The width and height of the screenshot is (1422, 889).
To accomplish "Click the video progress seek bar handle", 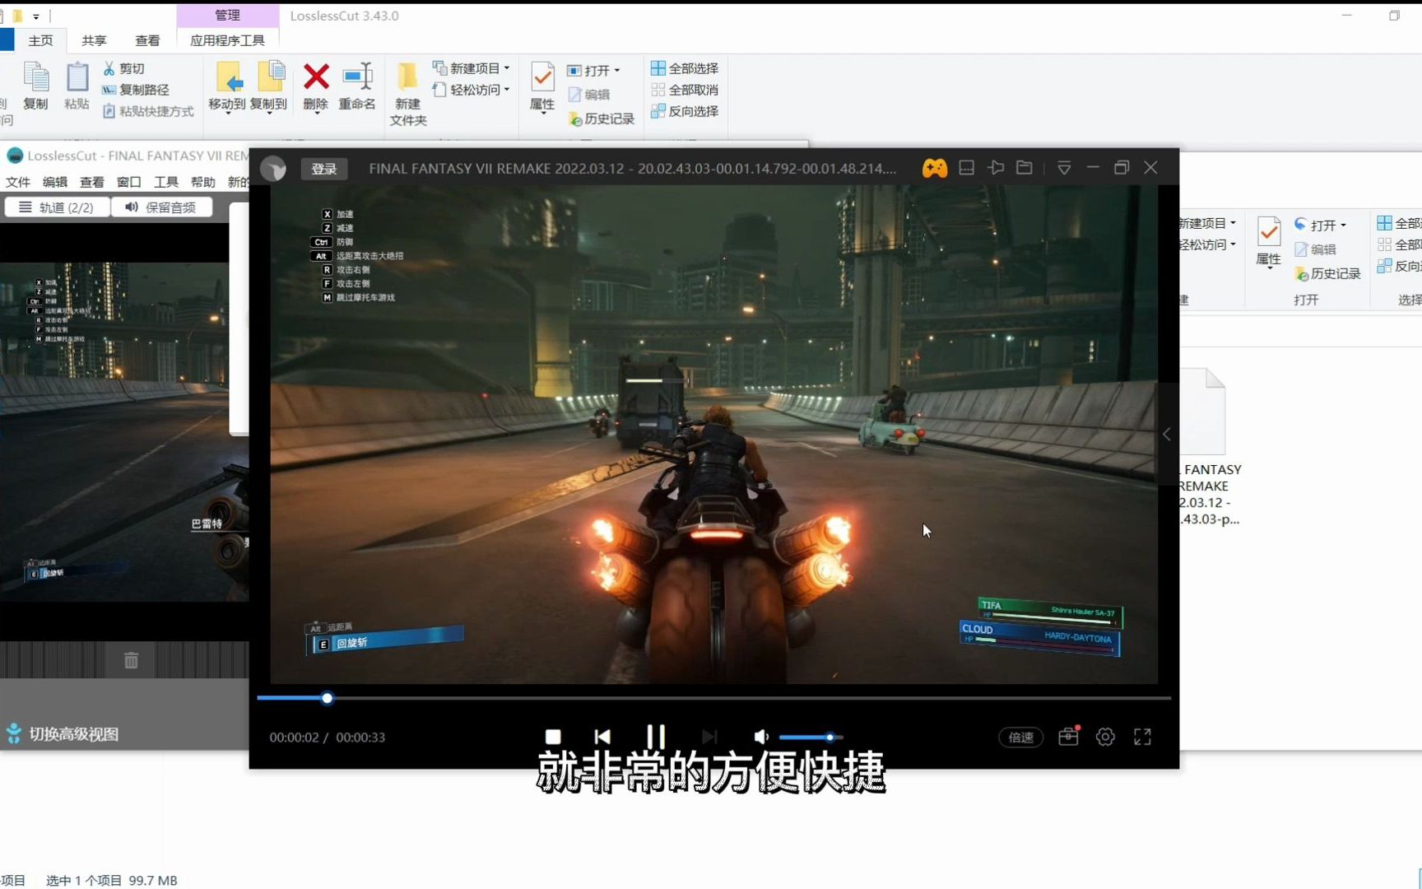I will tap(328, 698).
